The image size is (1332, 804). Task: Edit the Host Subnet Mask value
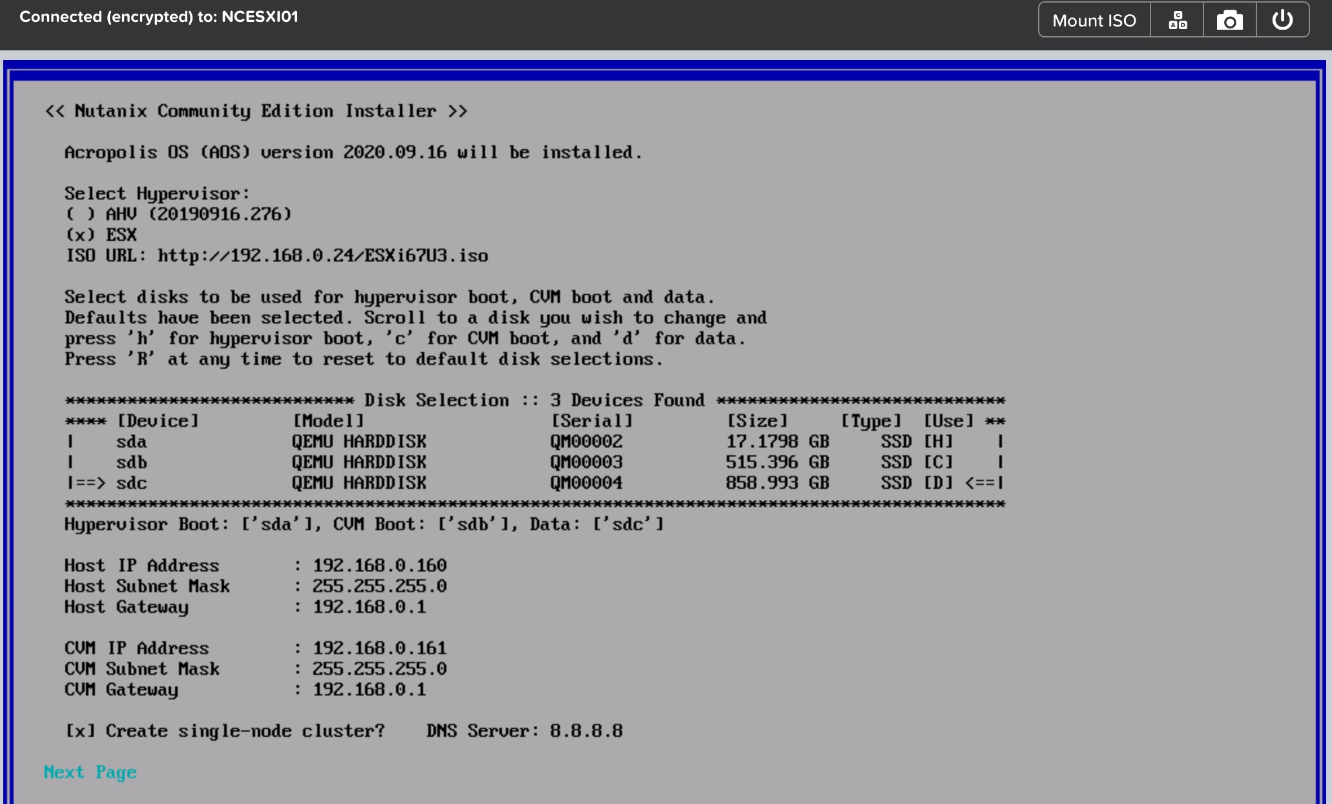[380, 586]
